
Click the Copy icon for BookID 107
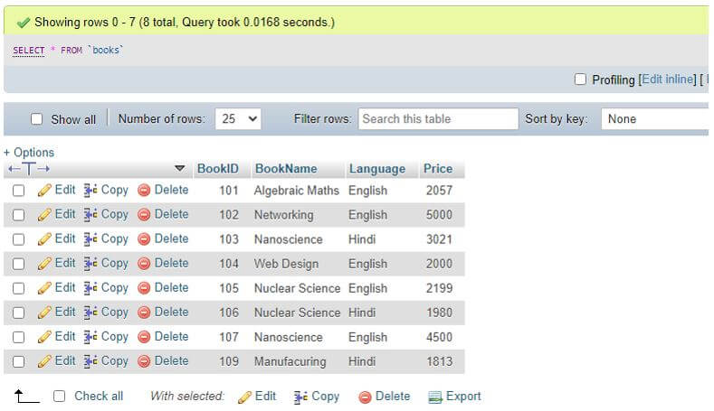(x=90, y=338)
